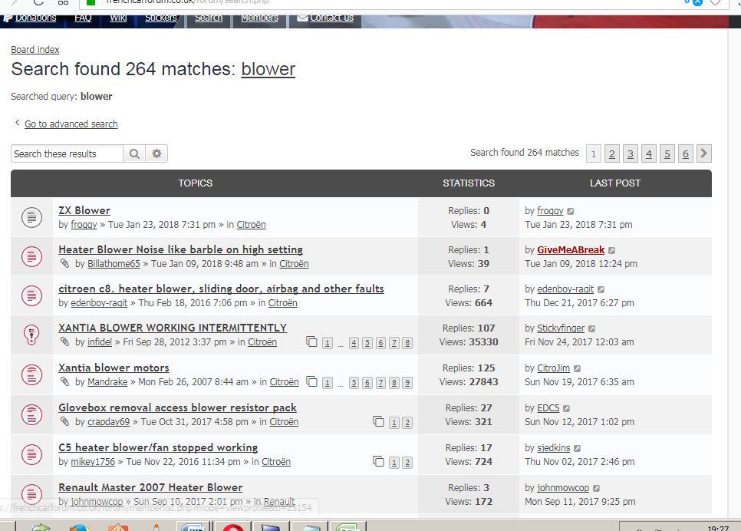This screenshot has width=741, height=531.
Task: Open the Members nav tab
Action: [x=259, y=18]
